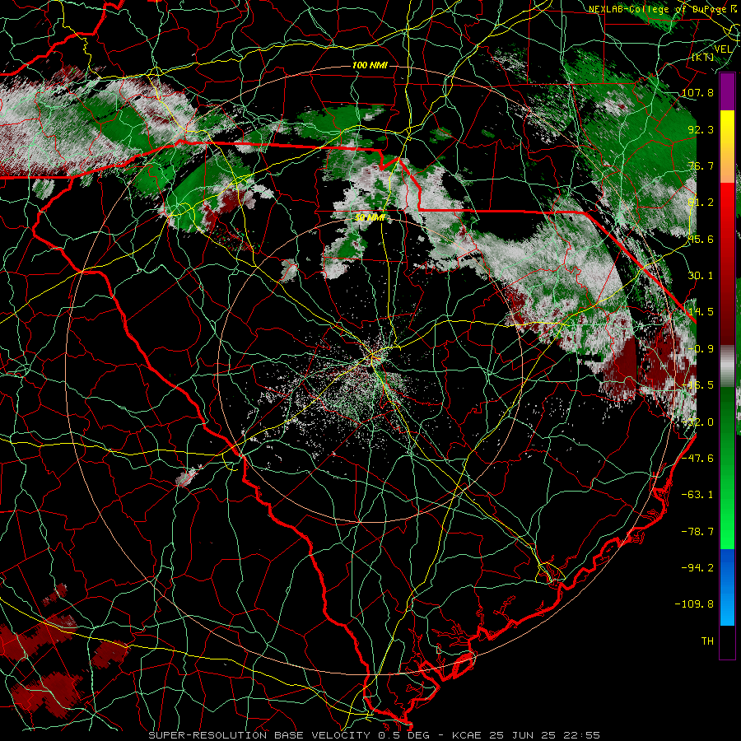Select the -63.1 velocity scale value
Viewport: 741px width, 741px height.
tap(697, 494)
